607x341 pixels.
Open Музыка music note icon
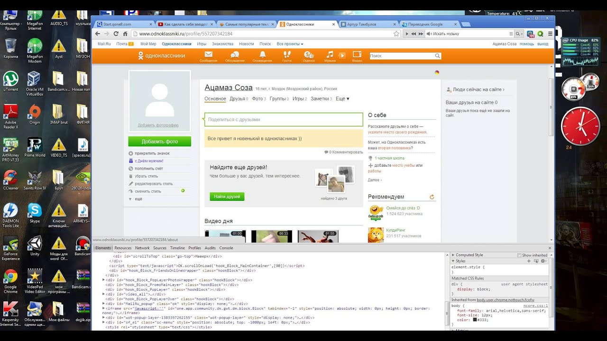click(330, 56)
